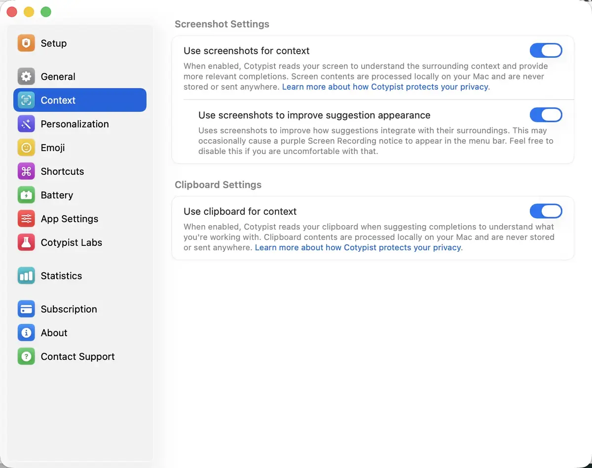Disable Use screenshots for context switch
Screen dimensions: 592x468
click(546, 50)
